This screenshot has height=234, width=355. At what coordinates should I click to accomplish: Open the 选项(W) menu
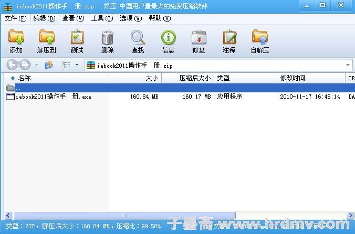pyautogui.click(x=131, y=18)
